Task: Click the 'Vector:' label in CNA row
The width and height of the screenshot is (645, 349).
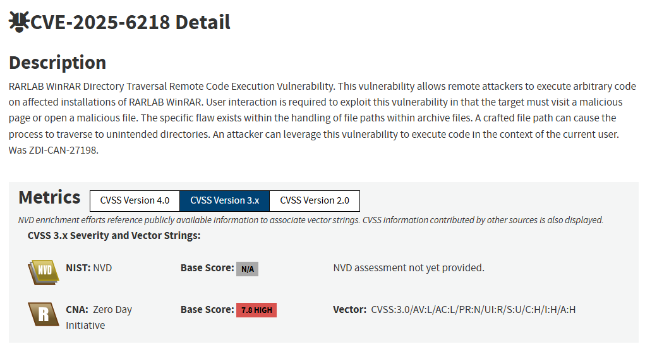Action: tap(349, 310)
